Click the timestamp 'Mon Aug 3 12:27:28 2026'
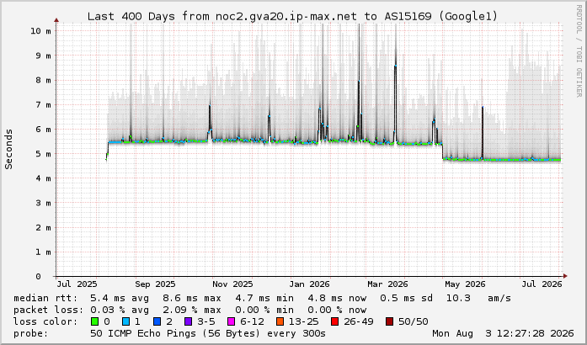This screenshot has width=587, height=345. tap(503, 333)
